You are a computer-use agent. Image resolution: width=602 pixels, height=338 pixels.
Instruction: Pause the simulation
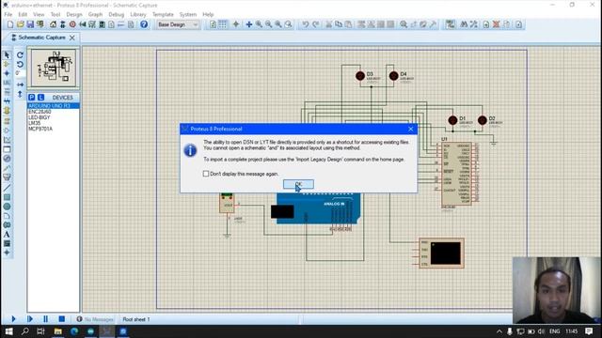point(46,319)
